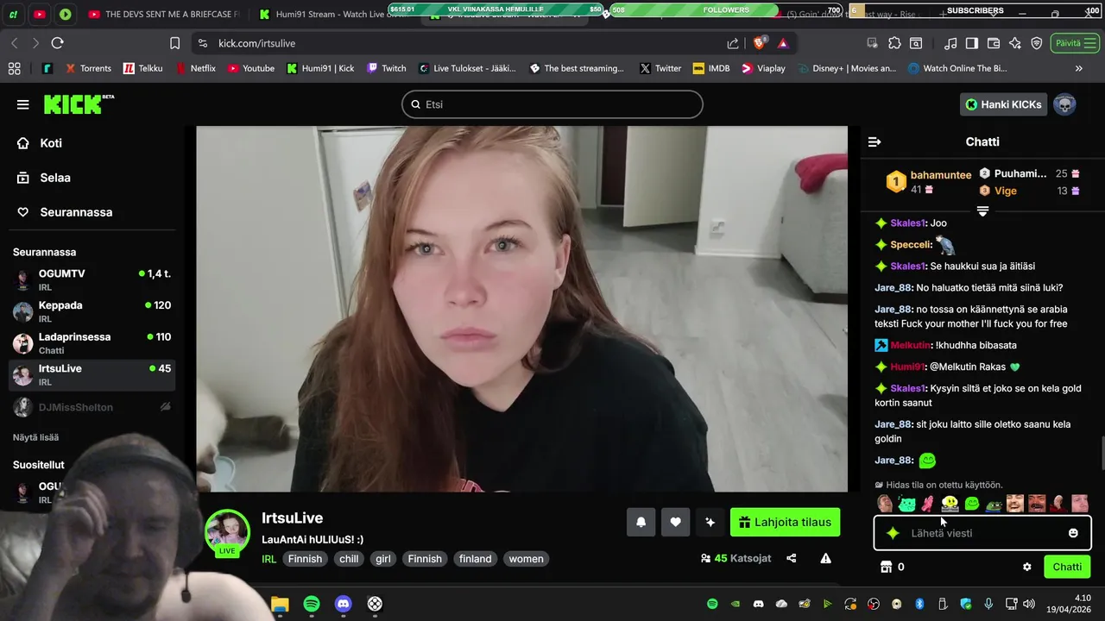This screenshot has height=621, width=1105.
Task: Click the sparkle button beside the follow heart
Action: (710, 522)
